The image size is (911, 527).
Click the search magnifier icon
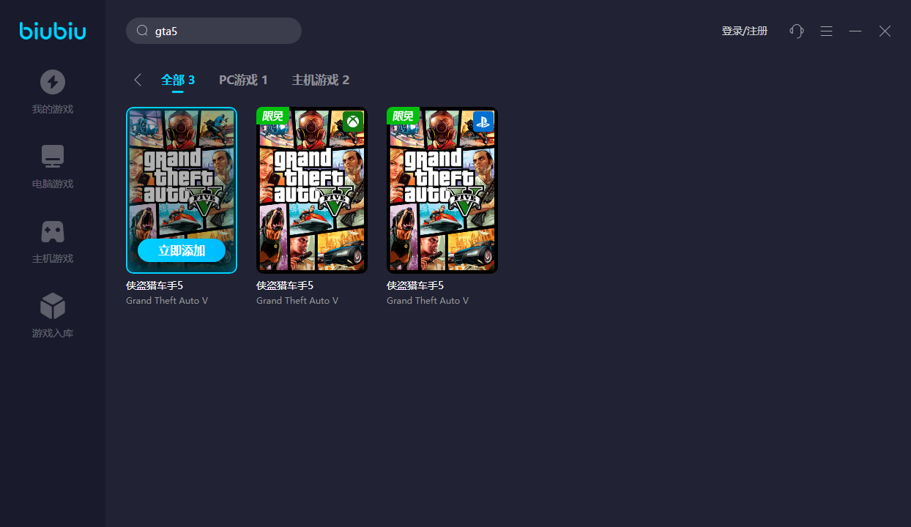click(x=143, y=31)
